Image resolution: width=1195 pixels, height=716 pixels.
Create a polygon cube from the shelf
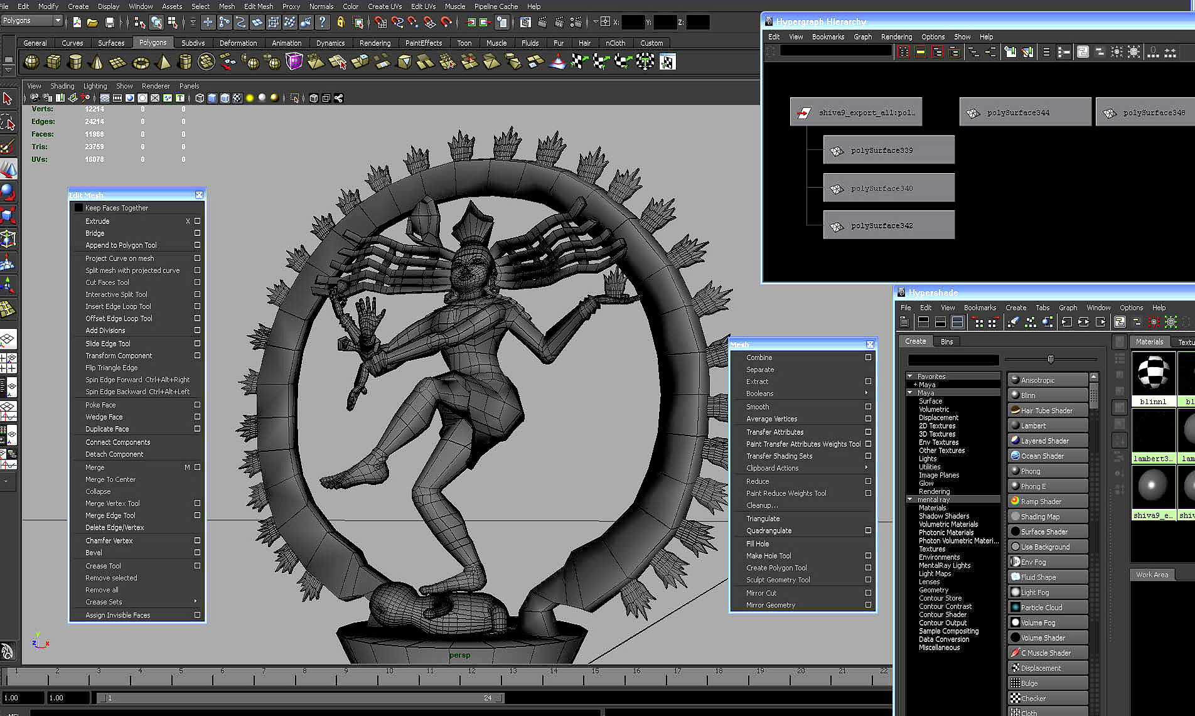(x=53, y=61)
